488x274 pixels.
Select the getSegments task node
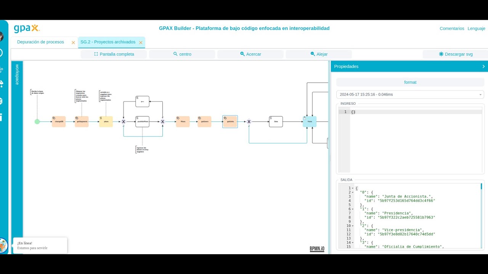click(82, 122)
